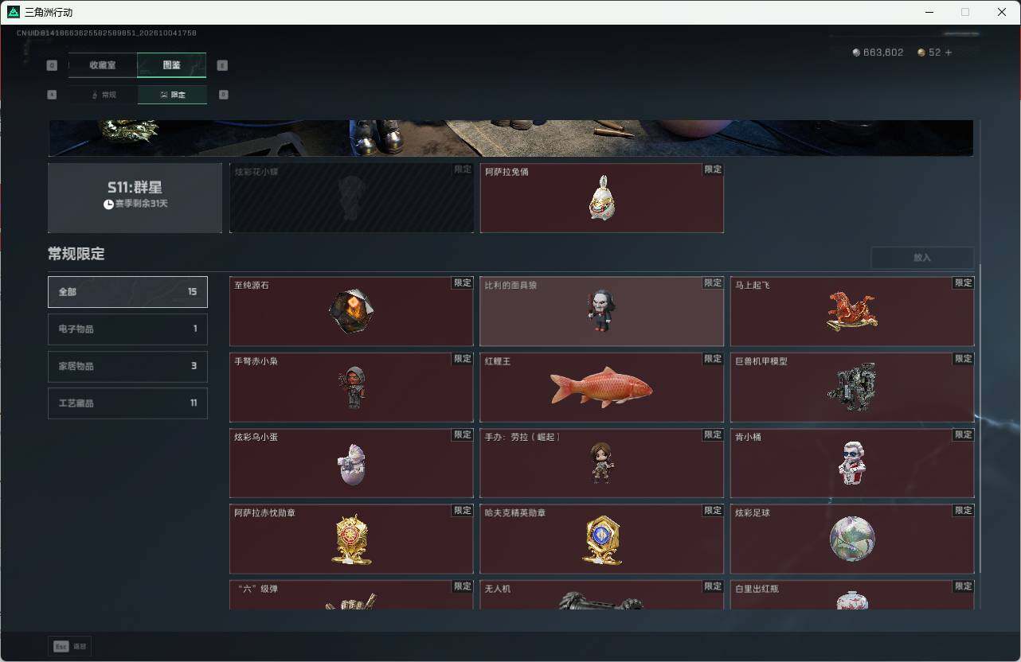Click the 三角洲行动 app icon in the title bar
Viewport: 1021px width, 662px height.
click(x=14, y=12)
